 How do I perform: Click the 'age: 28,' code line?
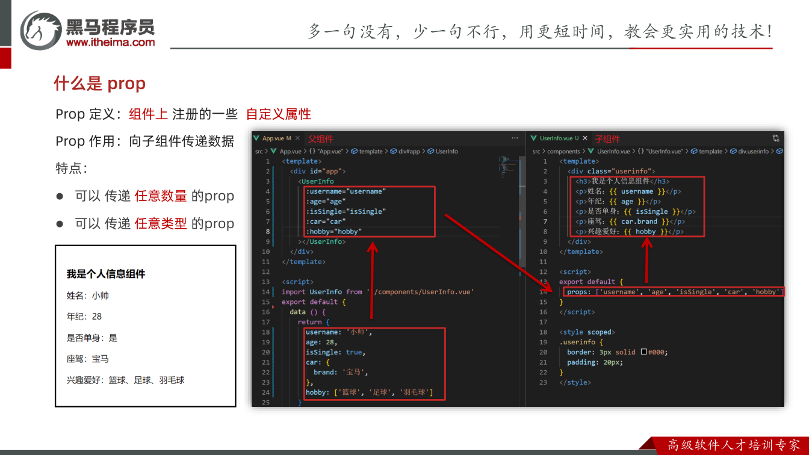tap(321, 342)
